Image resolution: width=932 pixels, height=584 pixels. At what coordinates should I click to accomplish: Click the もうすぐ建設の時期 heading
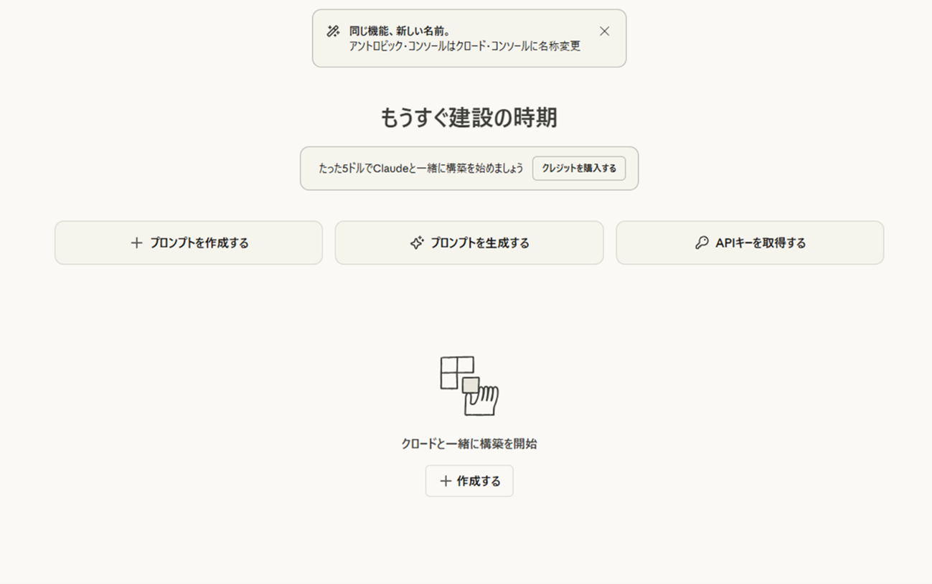pos(469,118)
